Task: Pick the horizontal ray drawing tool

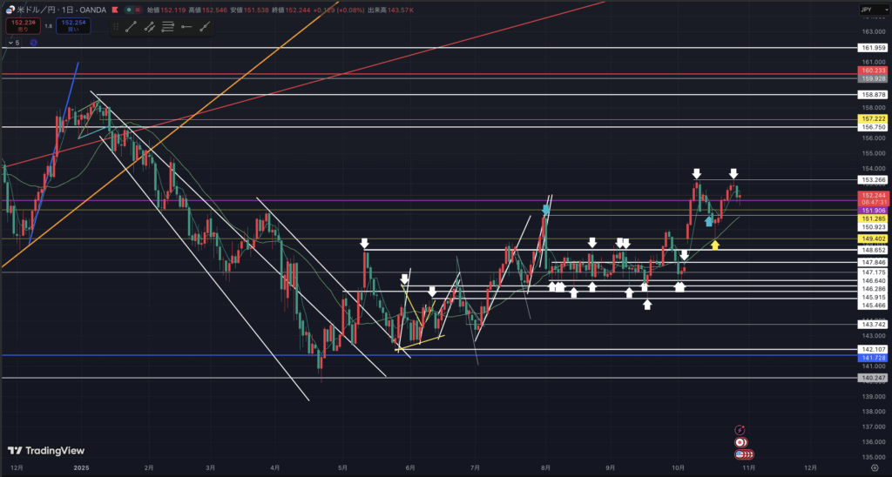Action: pyautogui.click(x=186, y=27)
